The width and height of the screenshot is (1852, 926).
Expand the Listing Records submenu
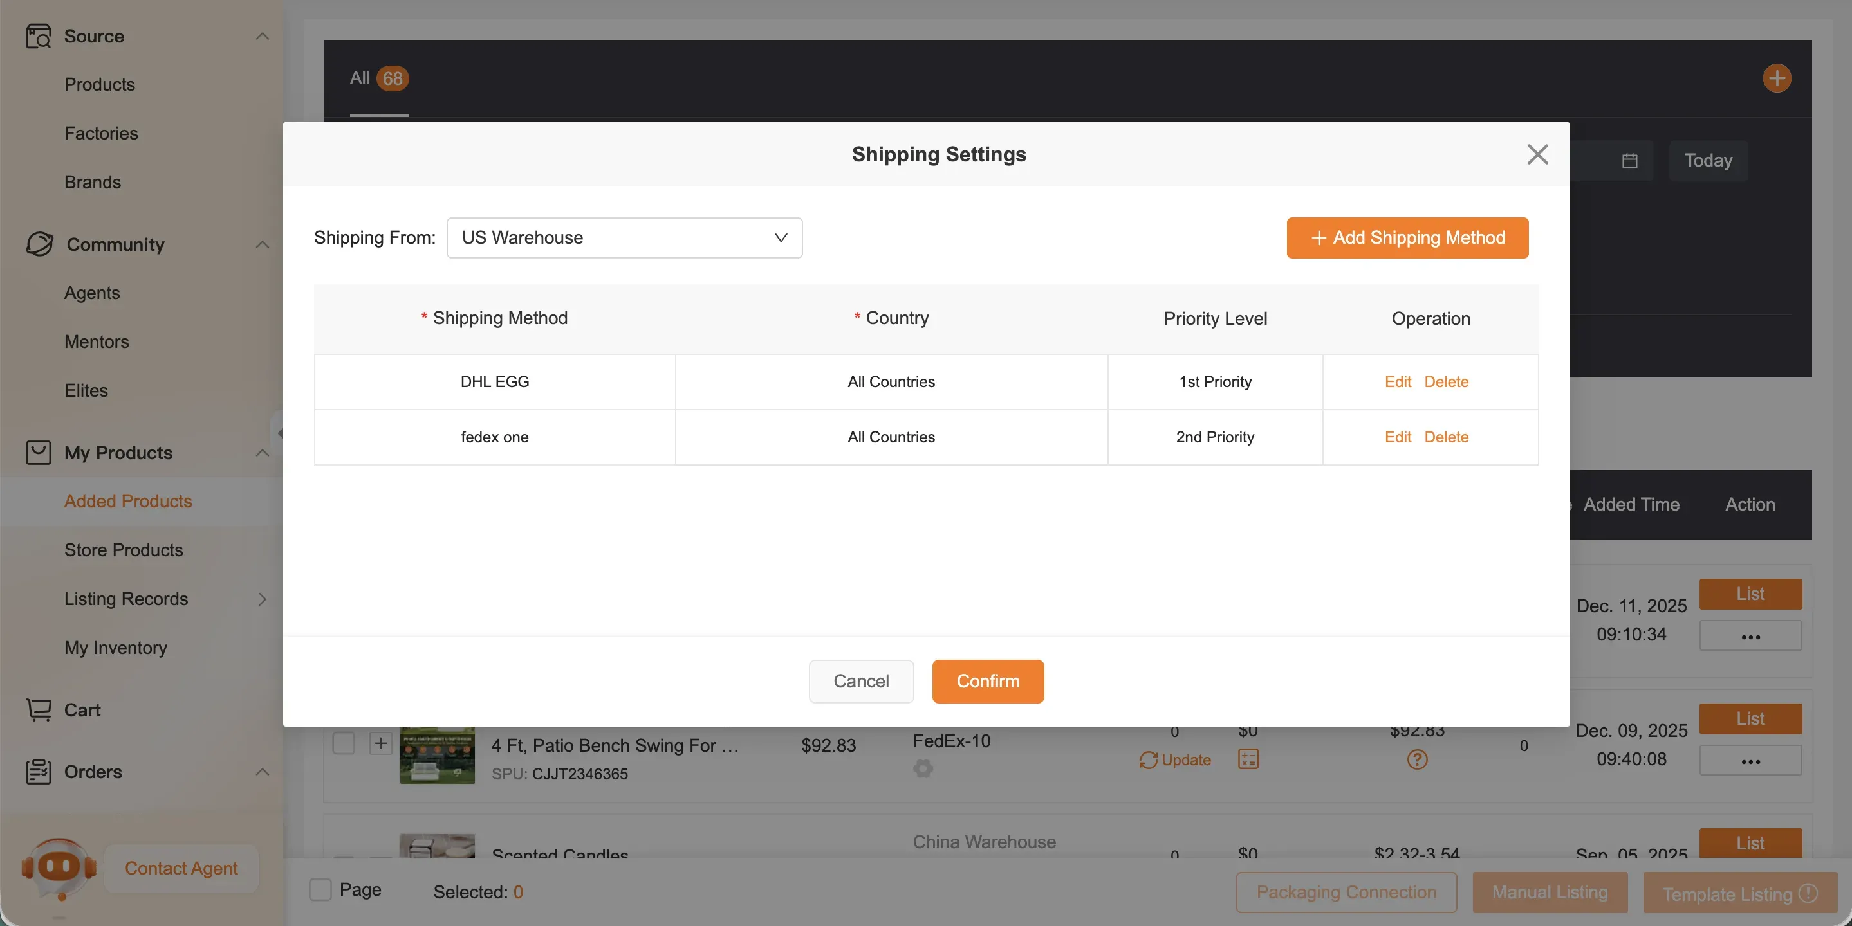click(262, 599)
